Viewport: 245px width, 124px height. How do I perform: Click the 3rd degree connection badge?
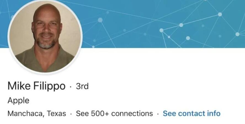click(82, 86)
